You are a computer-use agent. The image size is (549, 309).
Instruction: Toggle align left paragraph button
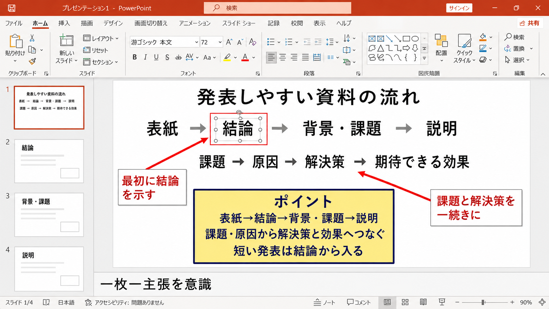click(x=271, y=57)
